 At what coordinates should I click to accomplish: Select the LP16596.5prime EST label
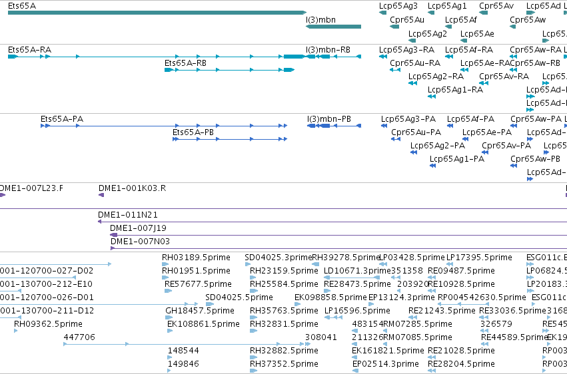(357, 311)
